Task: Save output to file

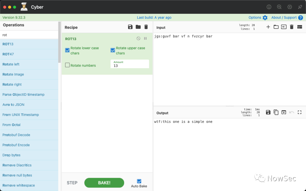Action: pyautogui.click(x=268, y=112)
